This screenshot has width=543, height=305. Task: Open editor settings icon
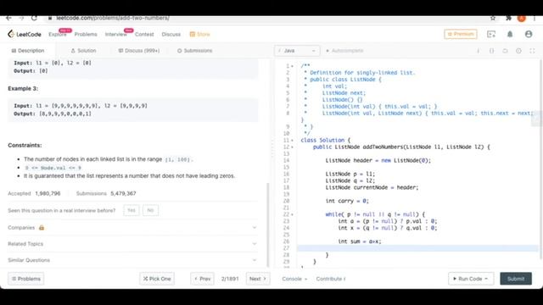click(518, 51)
